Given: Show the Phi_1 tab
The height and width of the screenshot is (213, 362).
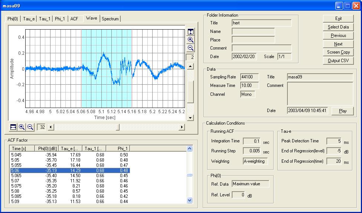Looking at the screenshot, I should coord(60,19).
